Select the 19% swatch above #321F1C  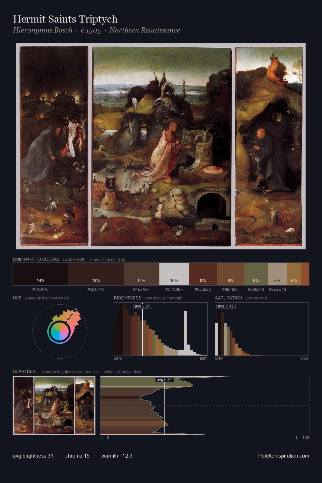(x=96, y=274)
